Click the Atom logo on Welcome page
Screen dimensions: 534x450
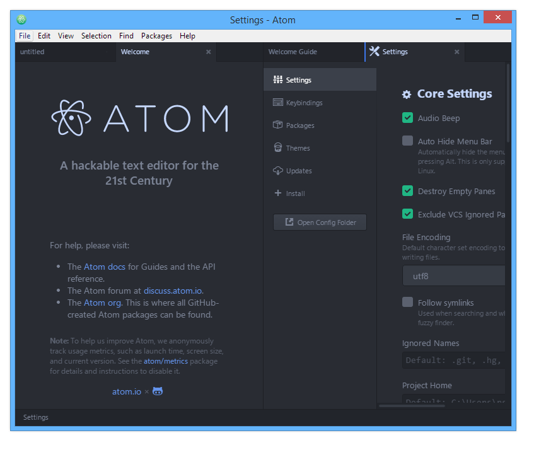click(71, 117)
